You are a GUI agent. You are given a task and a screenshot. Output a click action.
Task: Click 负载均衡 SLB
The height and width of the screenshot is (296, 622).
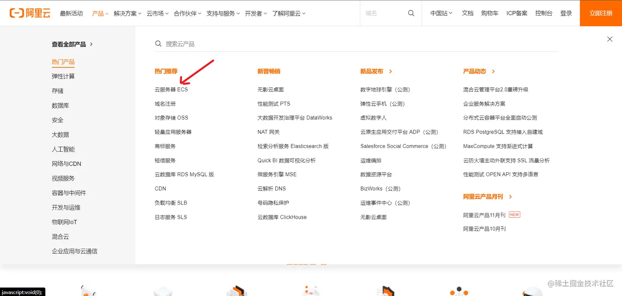pyautogui.click(x=171, y=203)
